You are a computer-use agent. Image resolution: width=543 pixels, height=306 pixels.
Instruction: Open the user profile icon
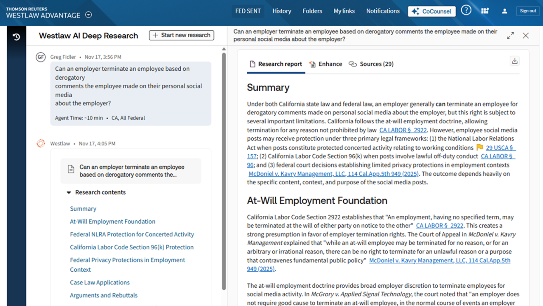click(504, 10)
